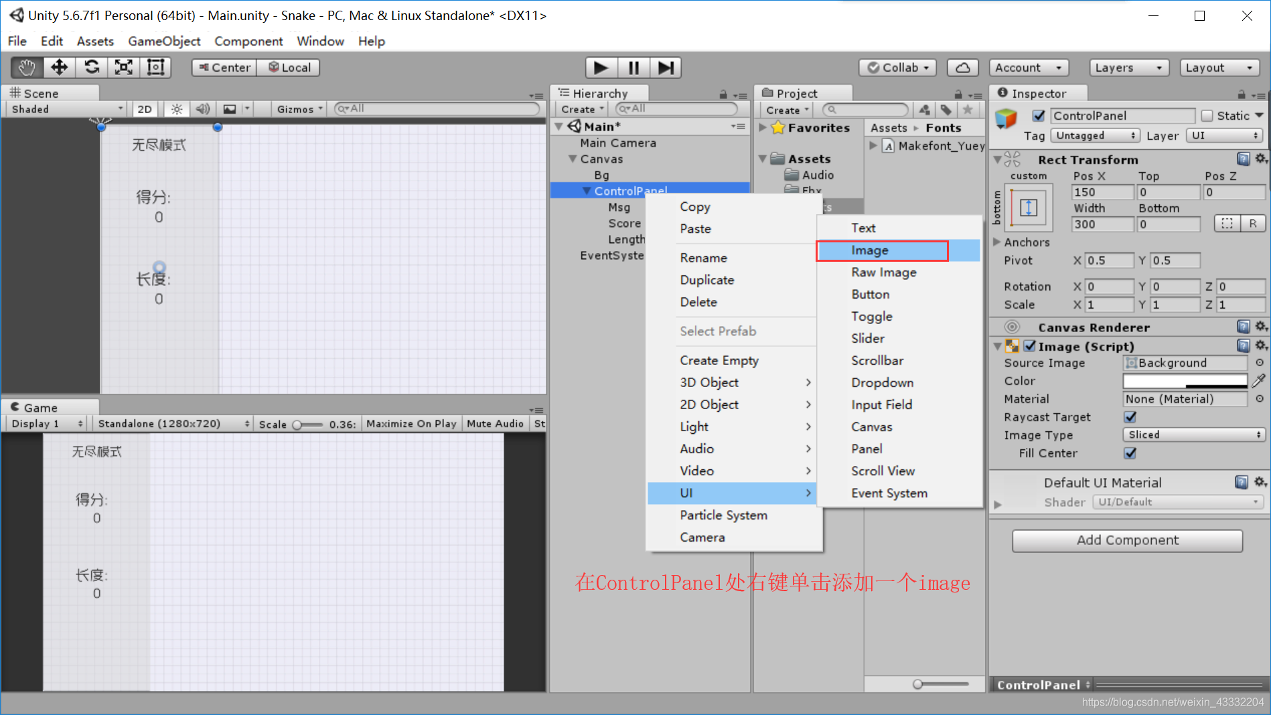Click the Pause button

[x=633, y=68]
